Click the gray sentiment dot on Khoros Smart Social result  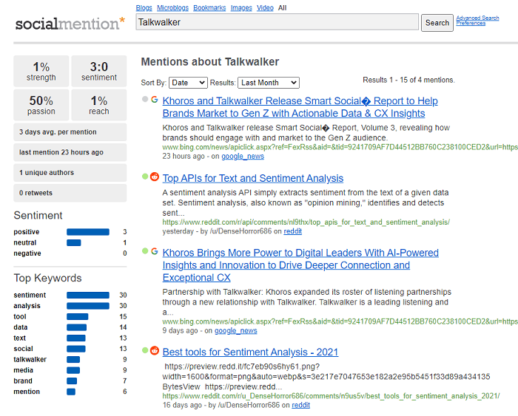click(x=145, y=99)
